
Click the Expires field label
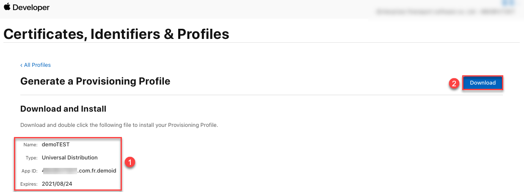29,184
